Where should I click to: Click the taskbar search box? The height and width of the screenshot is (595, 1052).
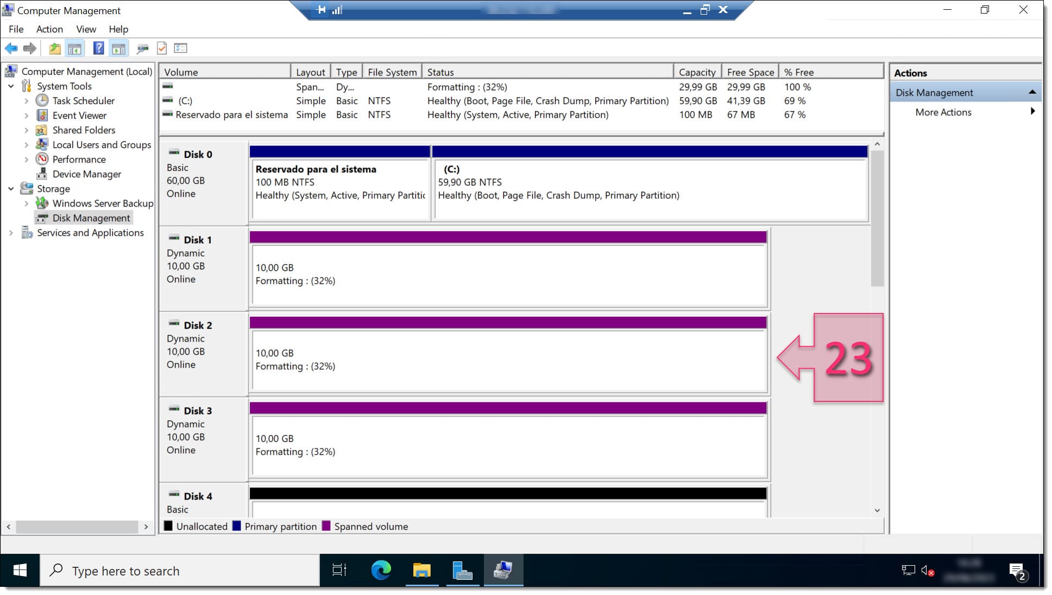180,571
